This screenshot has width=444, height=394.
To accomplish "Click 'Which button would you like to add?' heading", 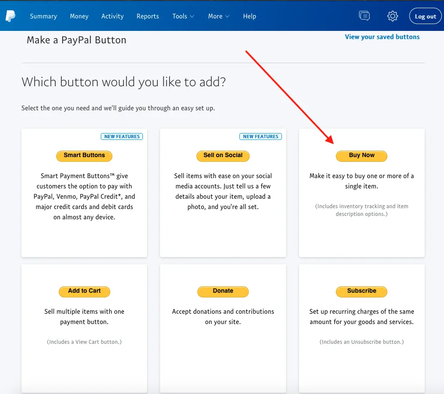I will click(x=124, y=82).
